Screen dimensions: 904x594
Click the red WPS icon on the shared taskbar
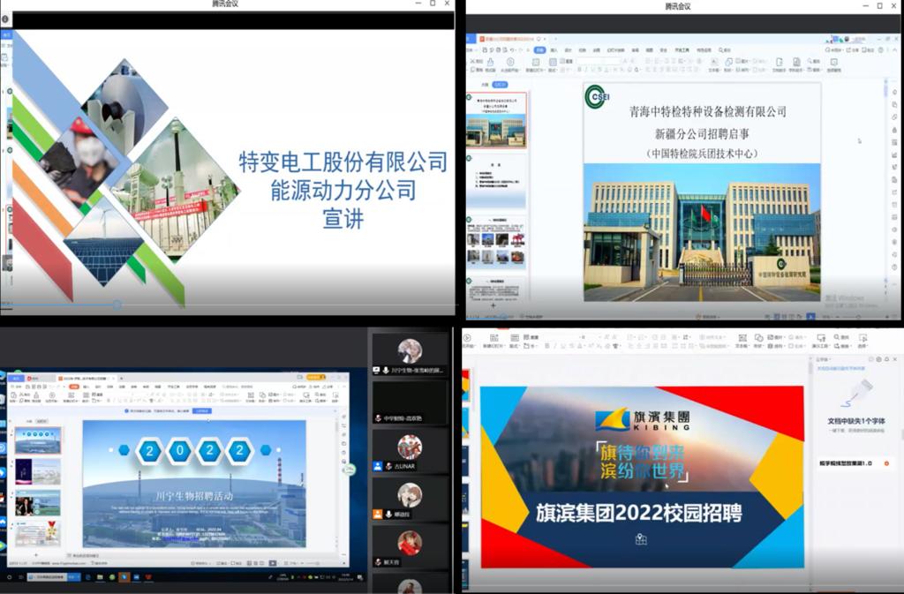(x=148, y=576)
